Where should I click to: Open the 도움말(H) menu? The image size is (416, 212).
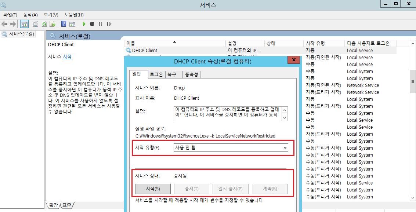point(74,15)
